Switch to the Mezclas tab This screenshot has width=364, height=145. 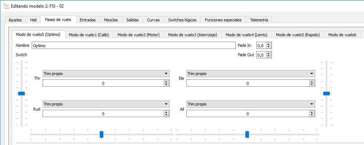(111, 20)
